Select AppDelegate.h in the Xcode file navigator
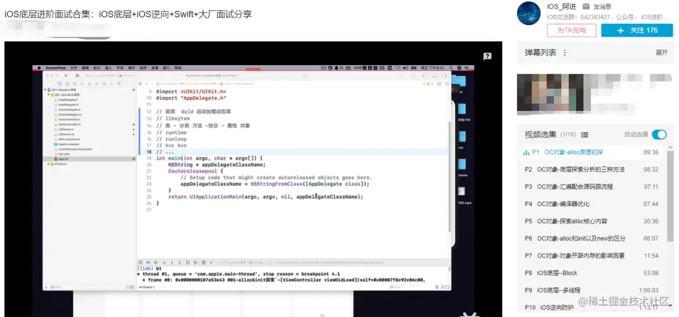This screenshot has width=679, height=317. point(67,100)
